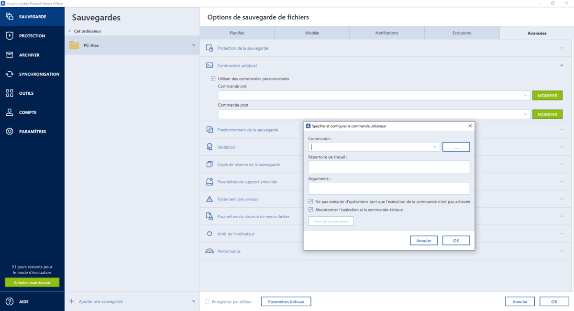Open Ajouter une sauvegarde dropdown arrow

(194, 301)
